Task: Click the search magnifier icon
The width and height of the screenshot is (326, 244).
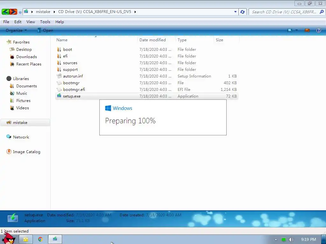Action: click(322, 12)
